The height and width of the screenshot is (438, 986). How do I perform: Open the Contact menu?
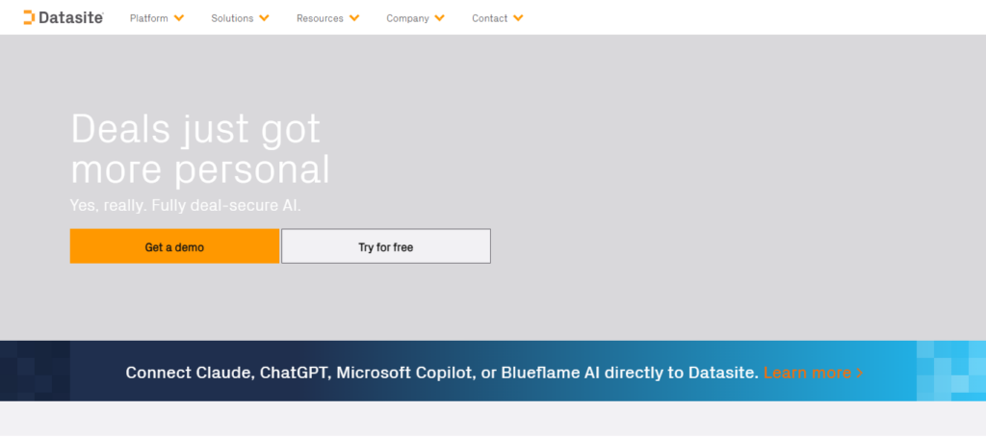(x=490, y=18)
